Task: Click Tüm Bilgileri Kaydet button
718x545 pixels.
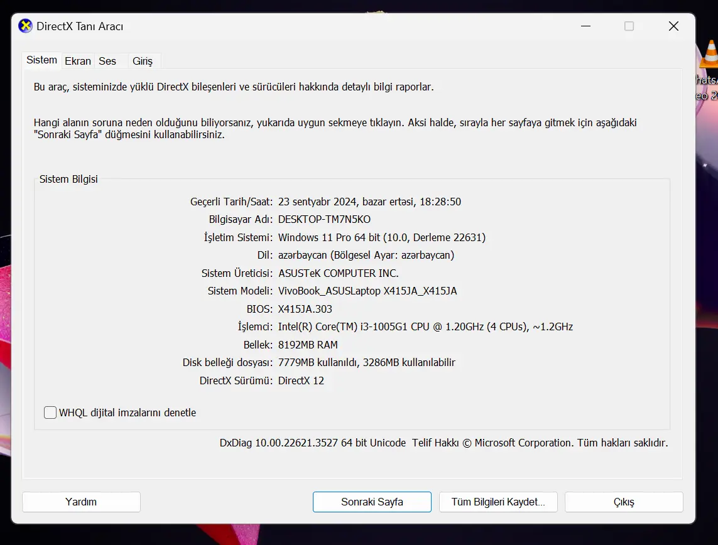Action: pos(498,502)
